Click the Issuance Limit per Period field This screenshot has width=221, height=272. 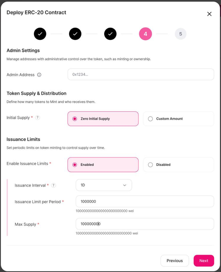pyautogui.click(x=145, y=201)
